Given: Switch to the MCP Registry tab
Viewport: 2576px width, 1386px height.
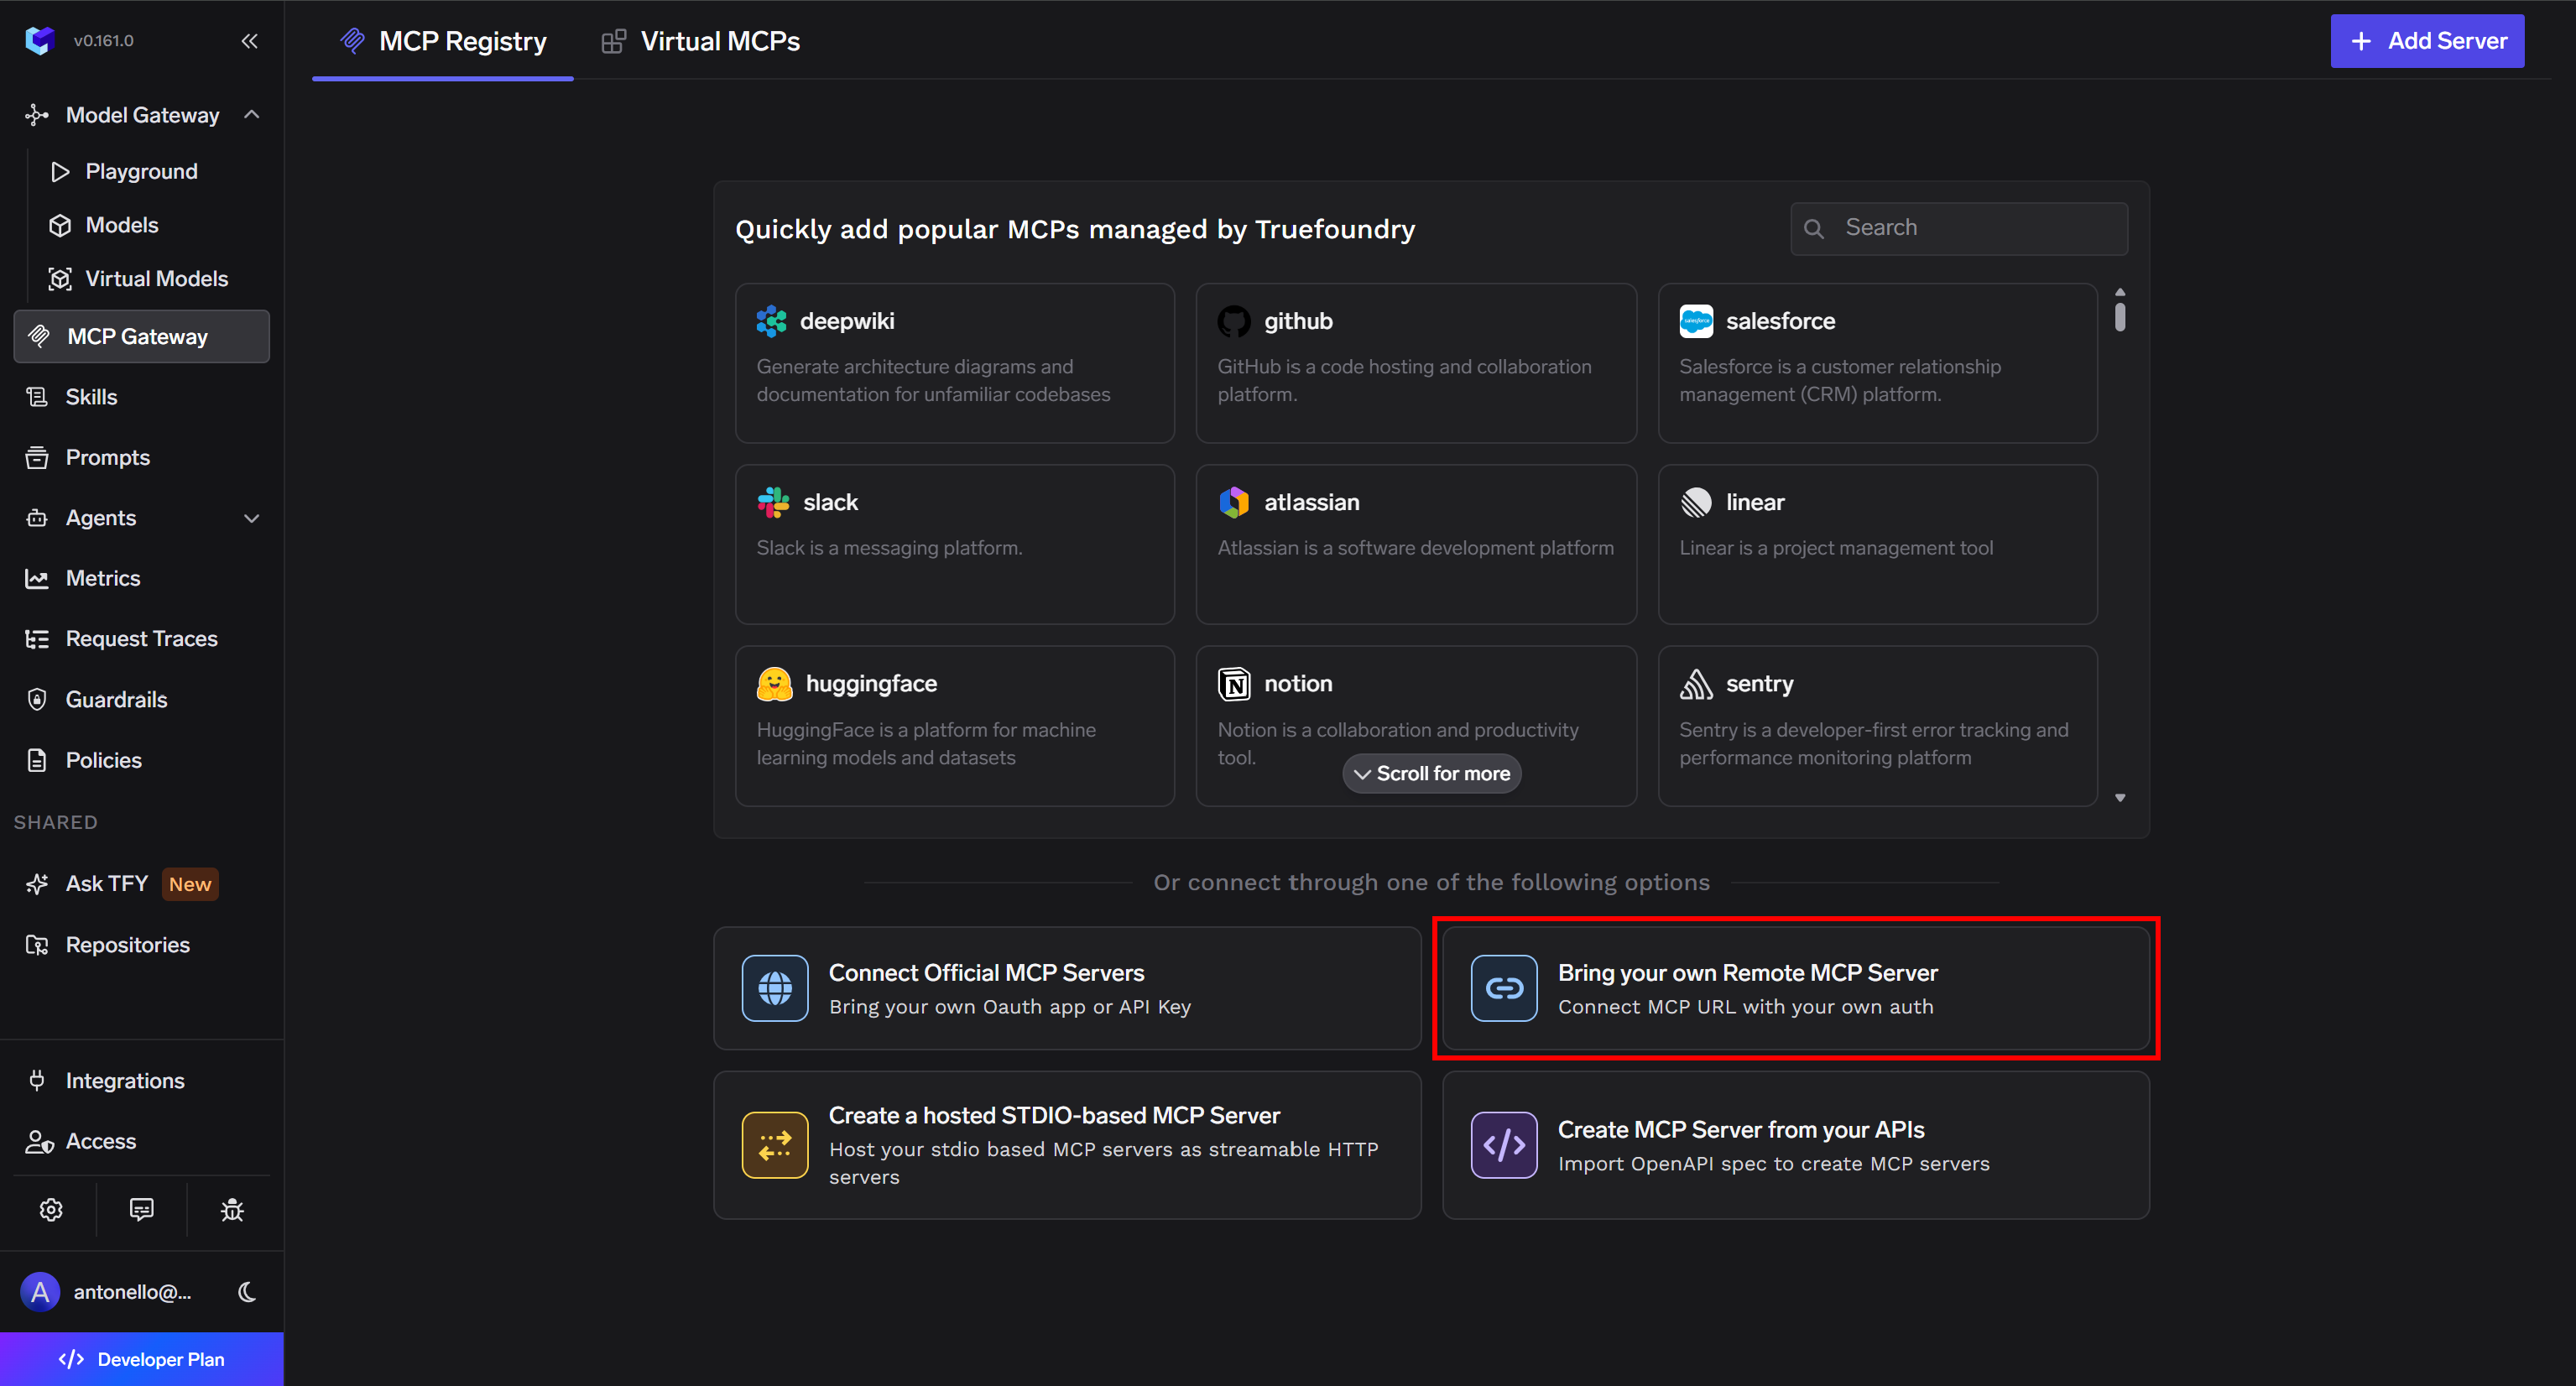Looking at the screenshot, I should pos(443,41).
